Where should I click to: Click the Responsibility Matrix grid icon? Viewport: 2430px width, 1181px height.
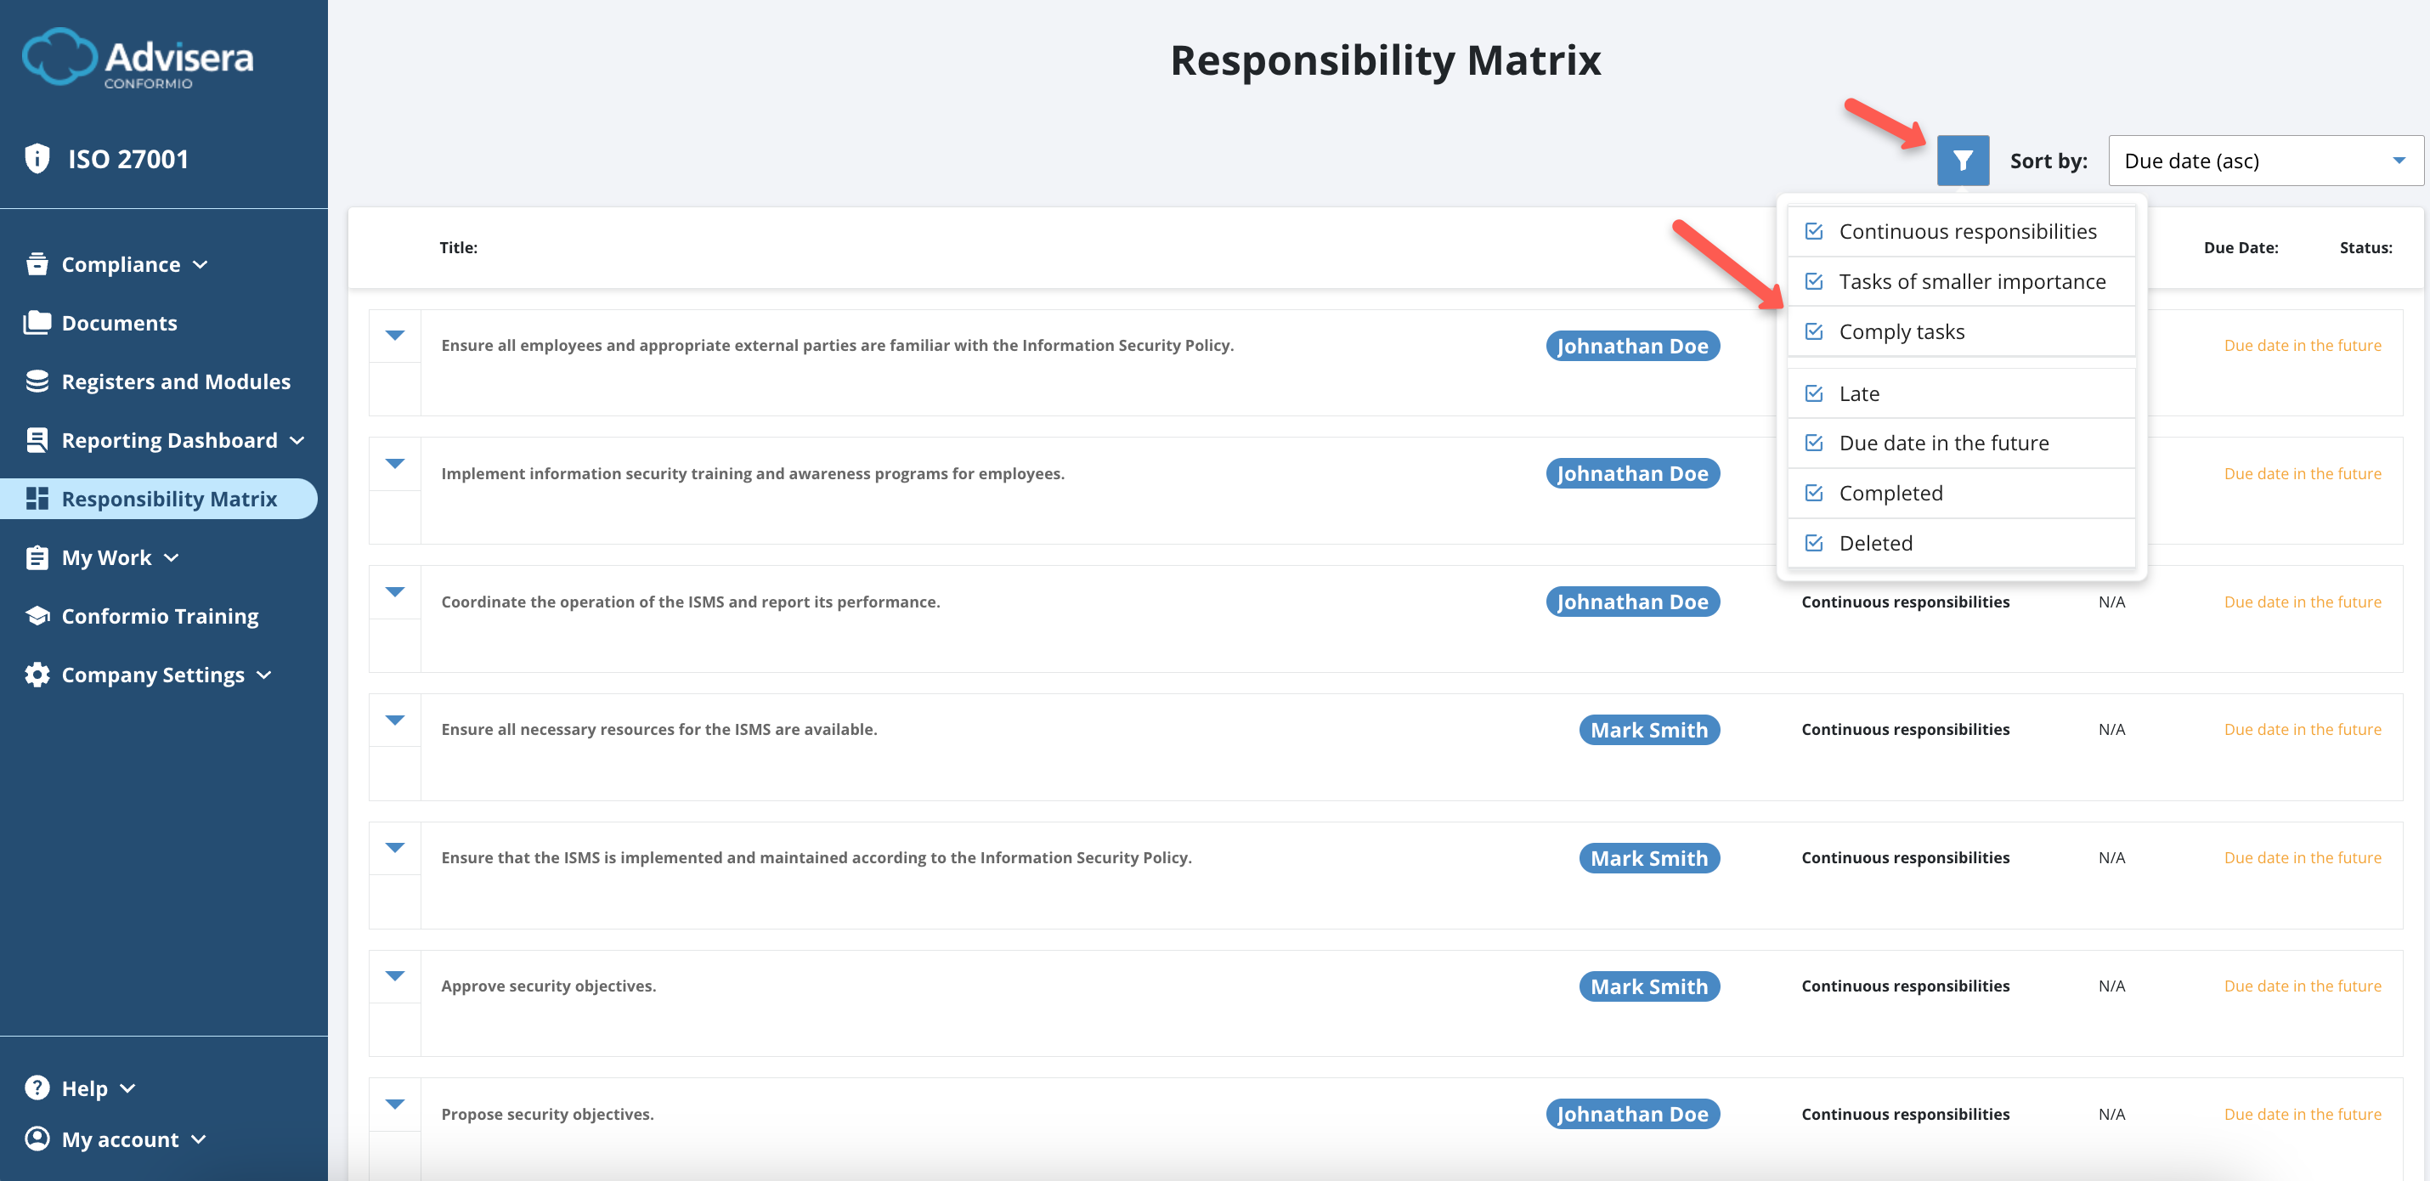click(36, 498)
